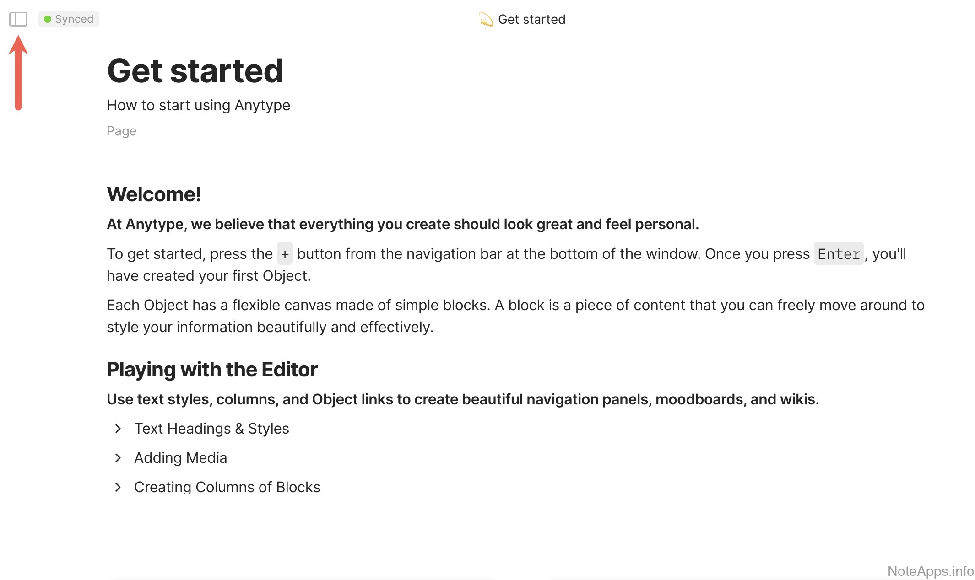The height and width of the screenshot is (580, 975).
Task: Expand the Adding Media toggle arrow
Action: click(x=118, y=458)
